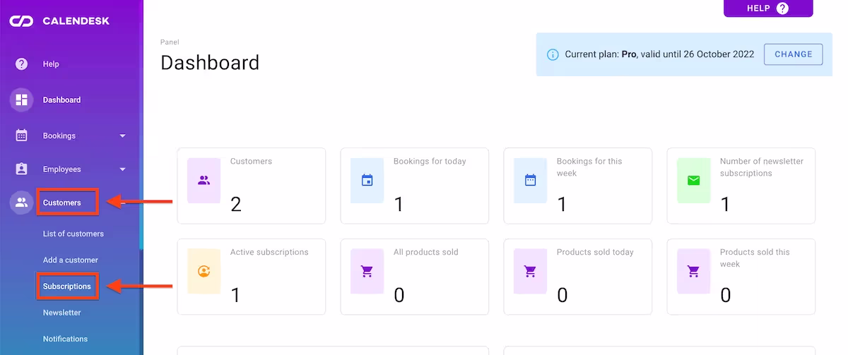Open the Newsletter sidebar item
Viewport: 848px width, 355px height.
[x=61, y=313]
